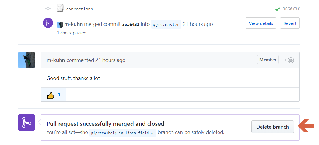This screenshot has width=319, height=145.
Task: Click the purple merge icon beside merged commit
Action: coord(48,23)
